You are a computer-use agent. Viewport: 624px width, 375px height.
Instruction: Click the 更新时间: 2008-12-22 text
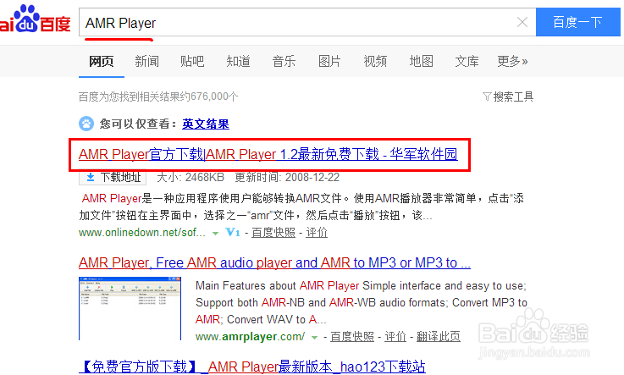tap(287, 177)
